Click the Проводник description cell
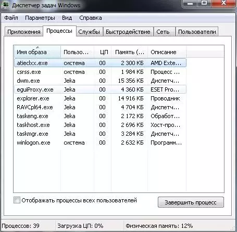The height and width of the screenshot is (232, 237). tap(165, 98)
